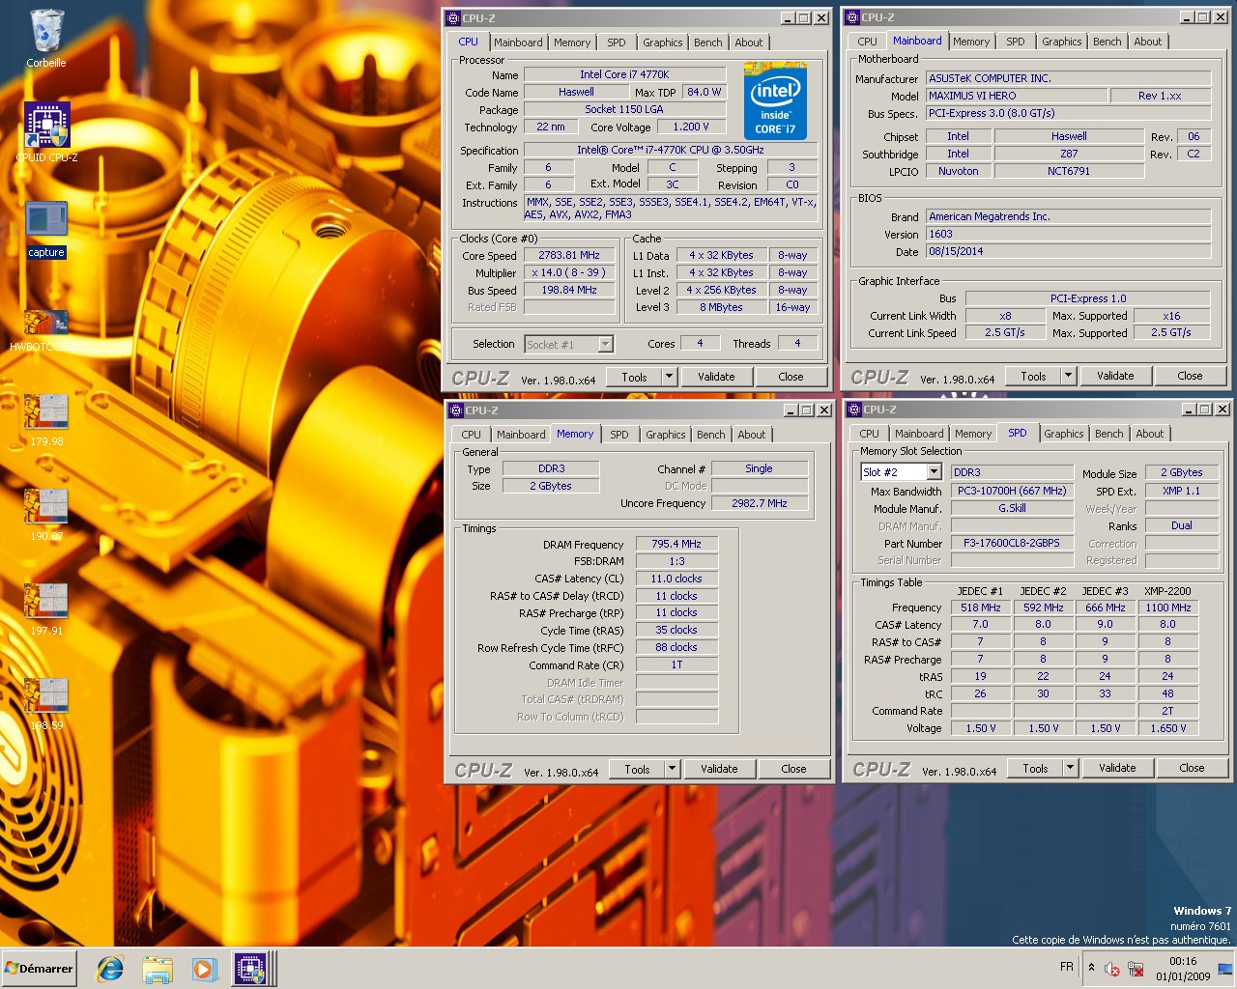The image size is (1237, 989).
Task: Click Validate in SPD window
Action: coord(1117,768)
